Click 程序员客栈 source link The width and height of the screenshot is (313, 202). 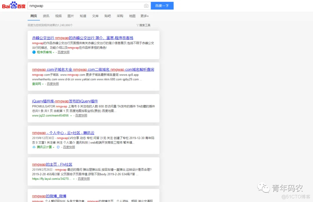point(44,52)
